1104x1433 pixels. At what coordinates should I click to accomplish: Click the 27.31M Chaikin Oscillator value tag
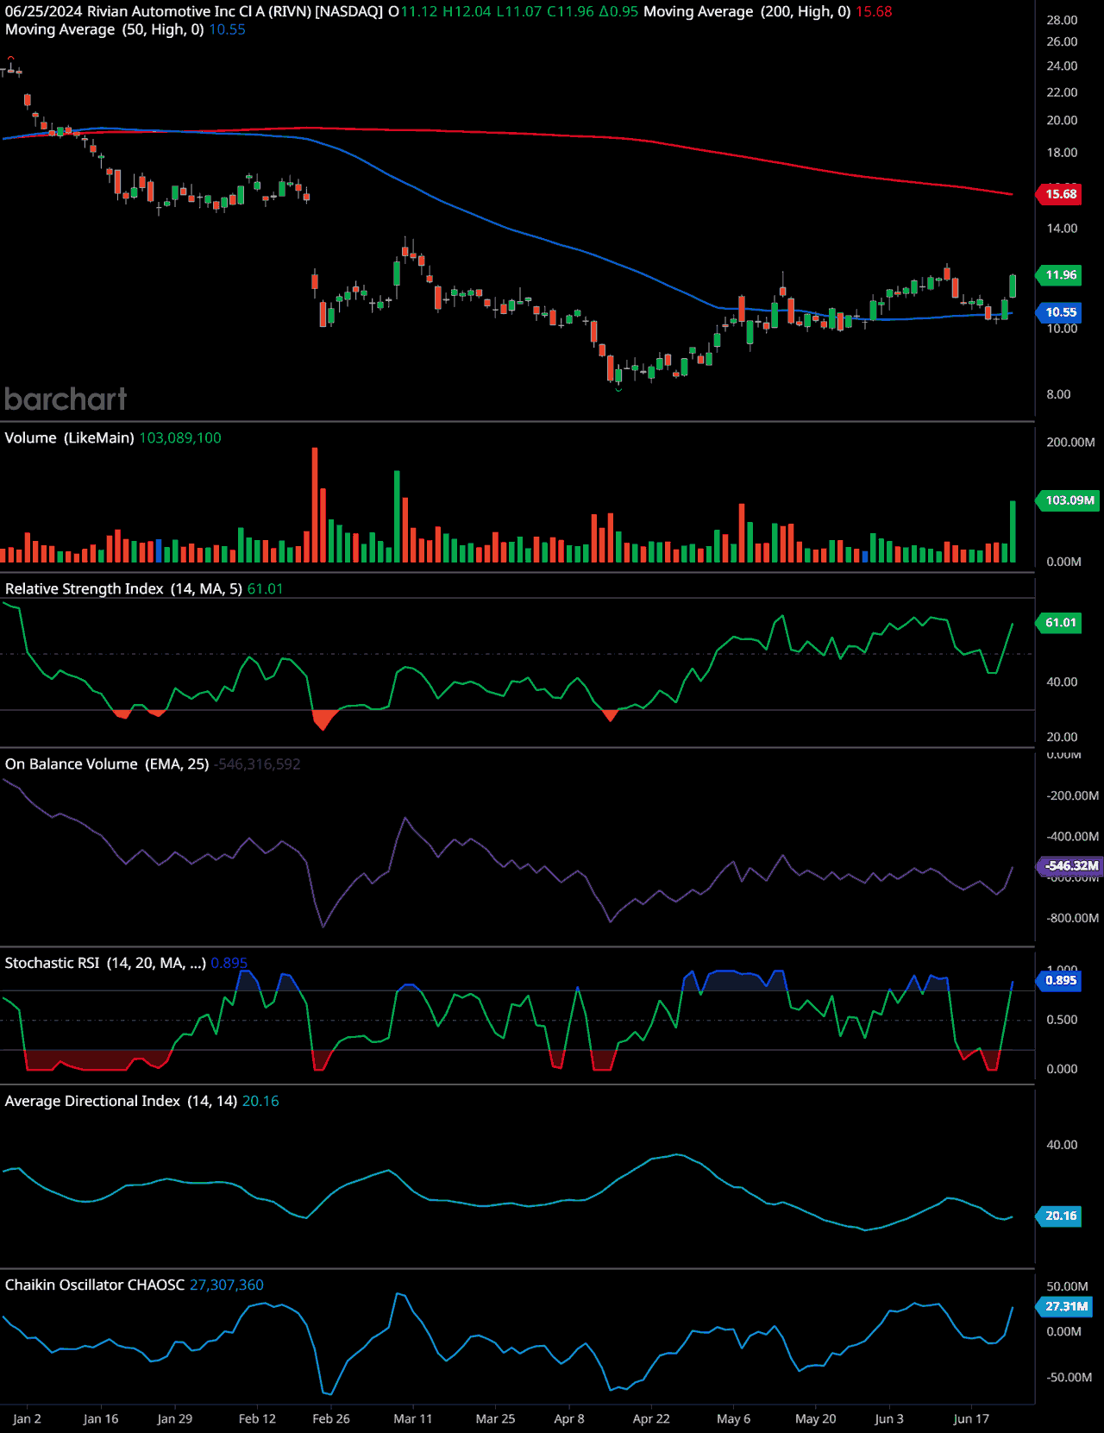click(1066, 1307)
